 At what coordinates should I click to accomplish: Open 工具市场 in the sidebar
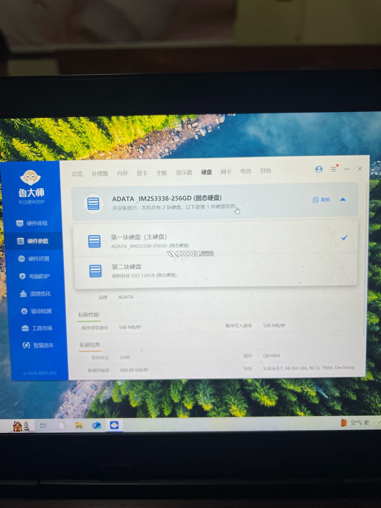tap(37, 328)
